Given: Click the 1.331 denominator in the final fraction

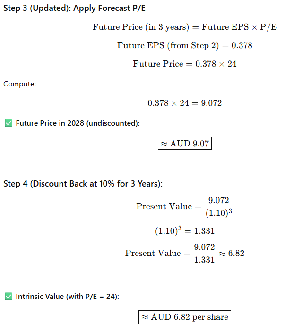Looking at the screenshot, I should click(x=204, y=259).
